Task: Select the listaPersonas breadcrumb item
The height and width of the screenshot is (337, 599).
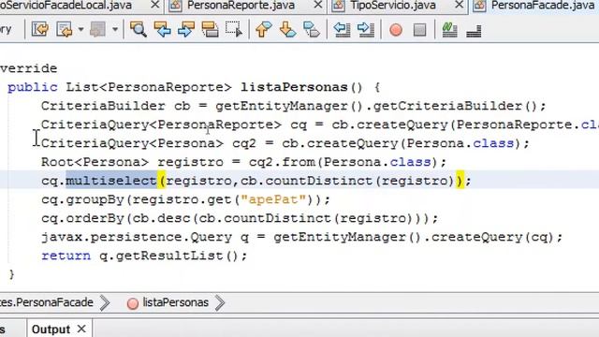Action: [175, 302]
